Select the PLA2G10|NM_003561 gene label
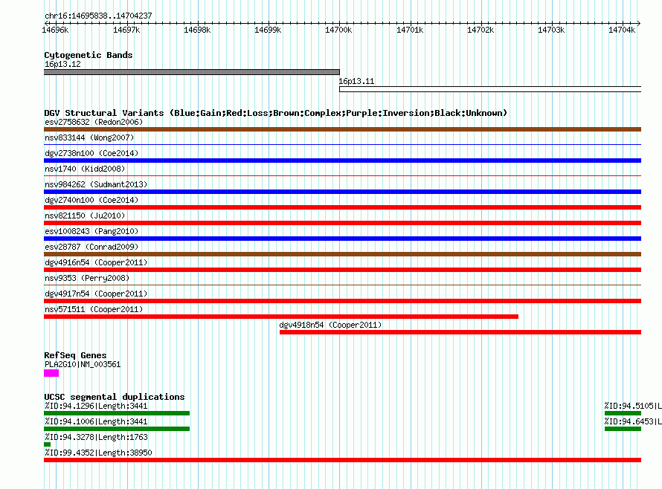 pos(83,364)
